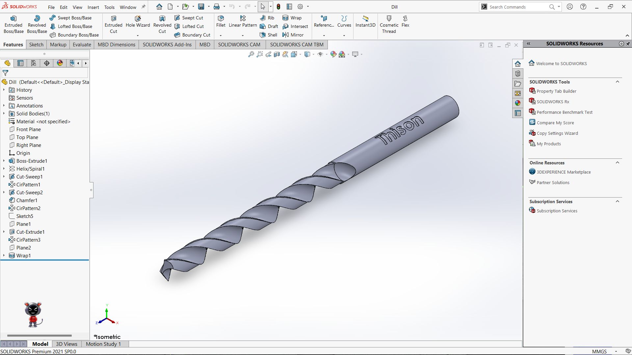Click the Zoom to Fit icon
This screenshot has width=632, height=355.
pyautogui.click(x=251, y=54)
